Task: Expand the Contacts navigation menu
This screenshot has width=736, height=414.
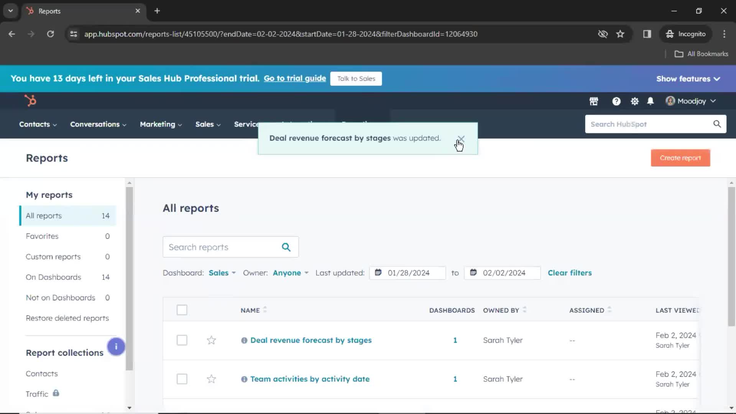Action: click(x=38, y=125)
